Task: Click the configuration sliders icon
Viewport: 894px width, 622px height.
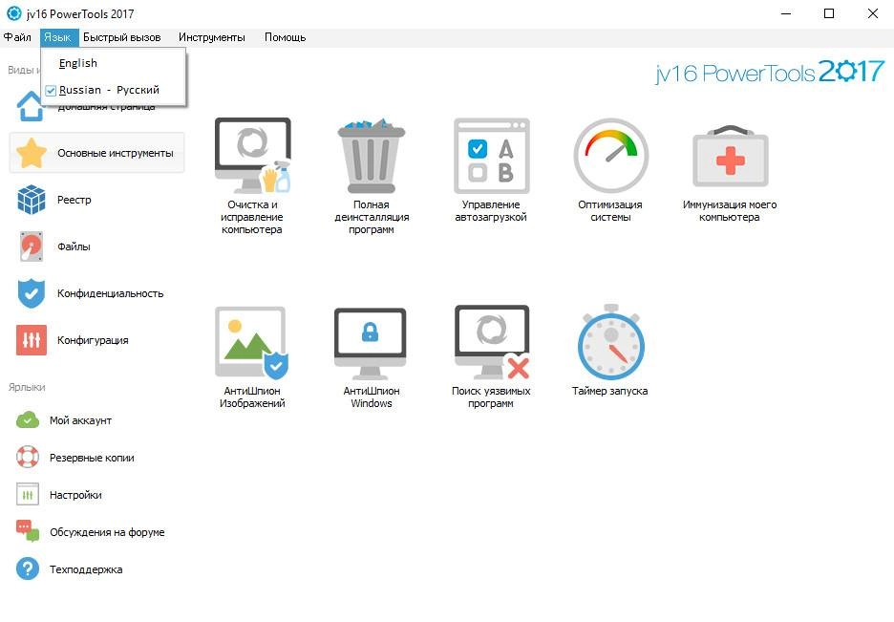Action: tap(32, 340)
